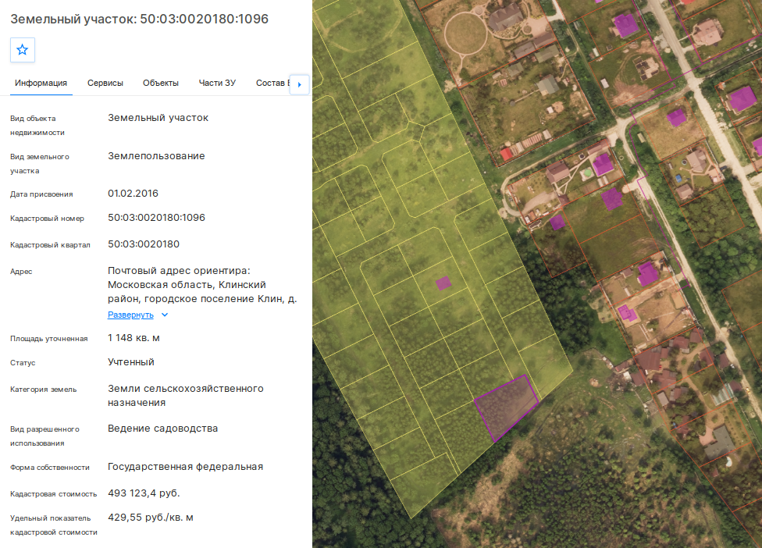Image resolution: width=762 pixels, height=548 pixels.
Task: Click the label Кадастровая стоимость
Action: 53,494
